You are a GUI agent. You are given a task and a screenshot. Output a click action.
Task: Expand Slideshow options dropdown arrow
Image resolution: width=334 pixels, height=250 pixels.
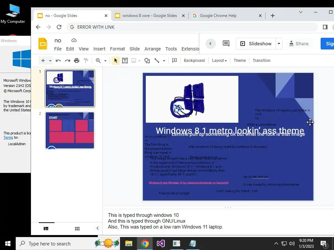[279, 44]
